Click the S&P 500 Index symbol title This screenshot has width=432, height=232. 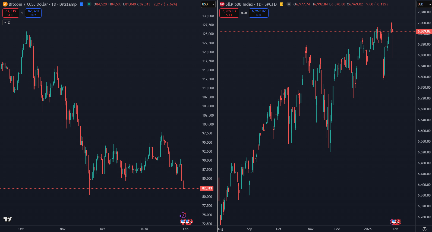coord(251,4)
